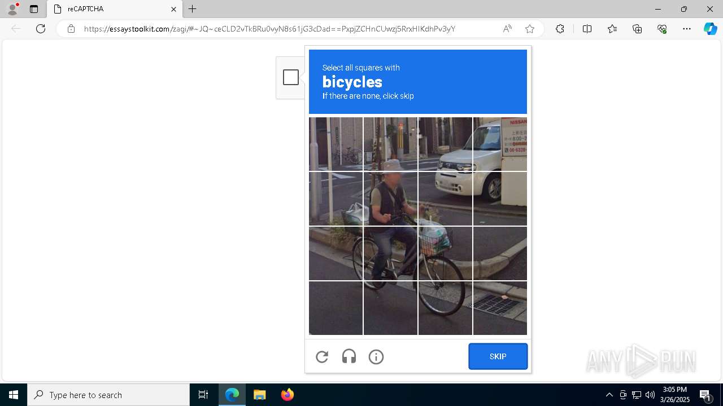Image resolution: width=723 pixels, height=406 pixels.
Task: Open notification center
Action: point(707,395)
